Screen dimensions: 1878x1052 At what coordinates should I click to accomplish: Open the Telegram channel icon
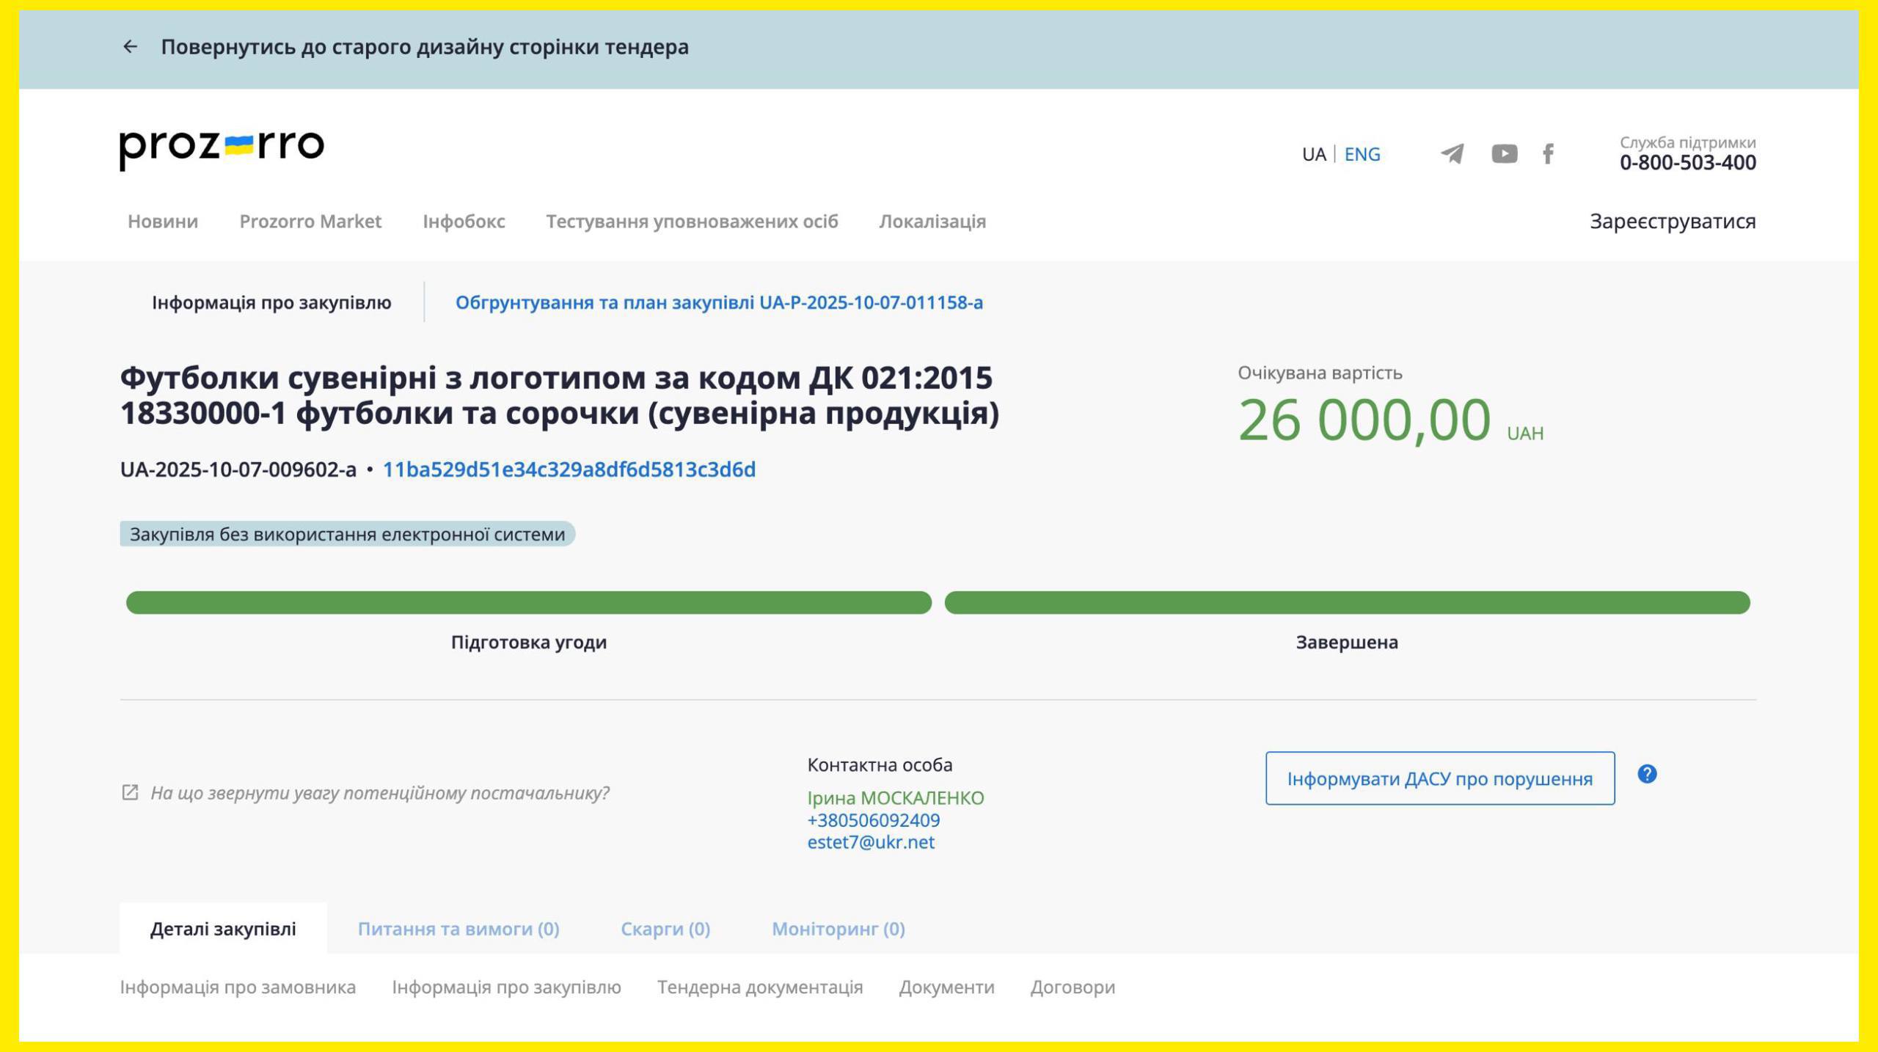1452,154
